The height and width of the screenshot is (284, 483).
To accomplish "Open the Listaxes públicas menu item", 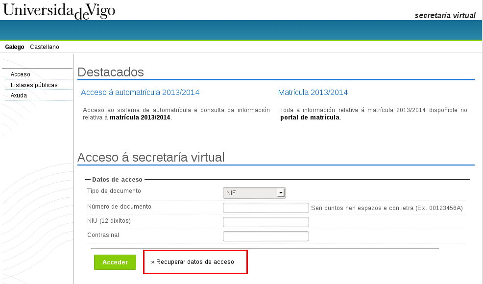I will 34,85.
